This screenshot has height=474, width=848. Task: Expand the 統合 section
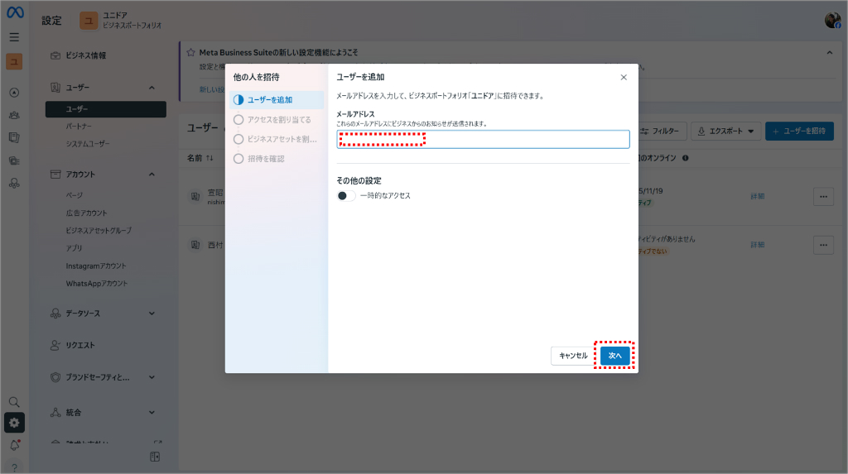pos(152,413)
